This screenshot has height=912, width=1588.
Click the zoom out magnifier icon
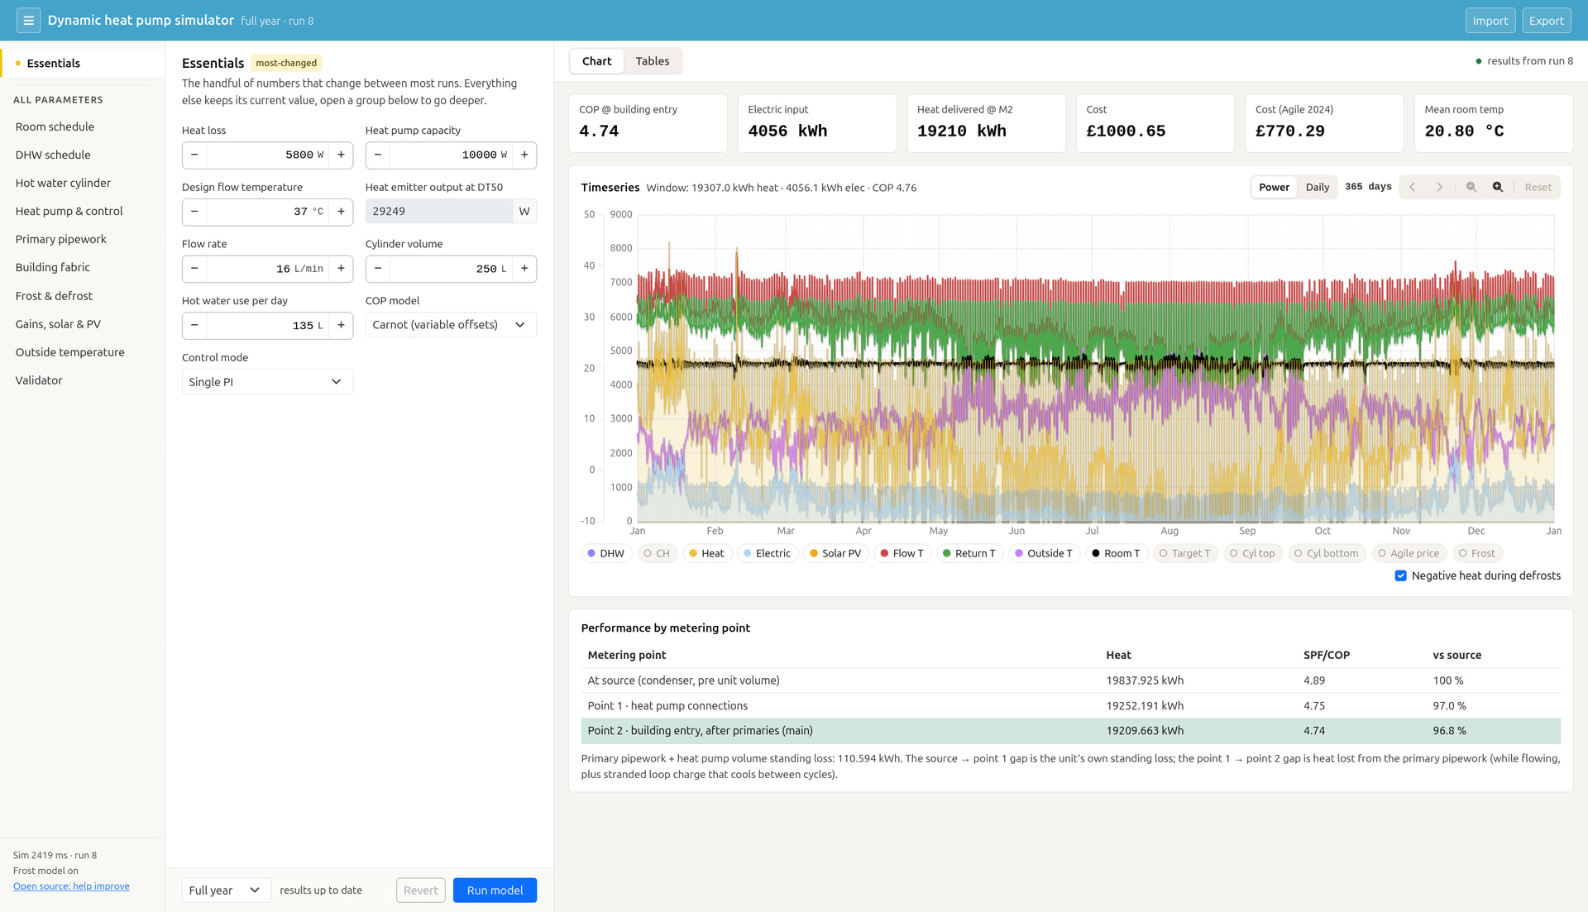tap(1471, 187)
